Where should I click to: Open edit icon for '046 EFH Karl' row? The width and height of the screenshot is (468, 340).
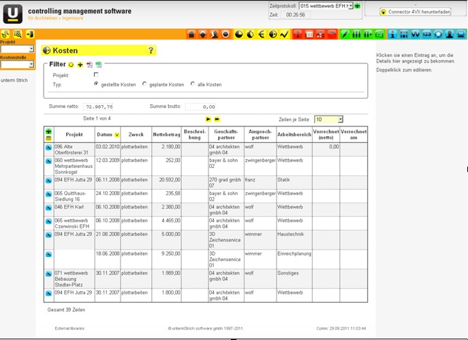(48, 207)
